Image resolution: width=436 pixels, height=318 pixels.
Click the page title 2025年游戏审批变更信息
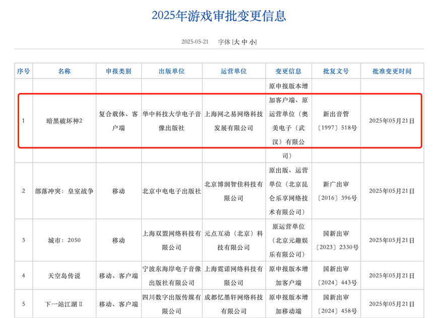[x=218, y=15]
